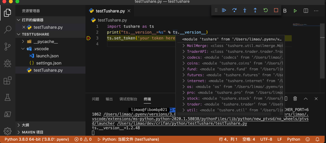Collapse the .vscode folder
The height and width of the screenshot is (143, 326).
point(23,49)
